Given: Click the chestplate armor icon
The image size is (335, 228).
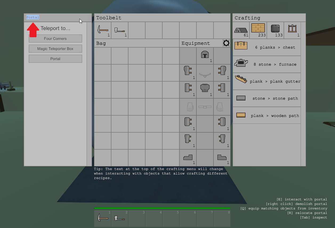Looking at the screenshot, I should point(205,90).
